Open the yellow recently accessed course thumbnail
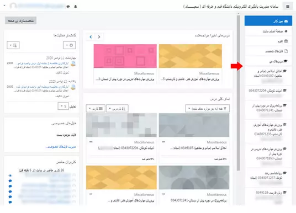This screenshot has width=296, height=213. coord(191,56)
